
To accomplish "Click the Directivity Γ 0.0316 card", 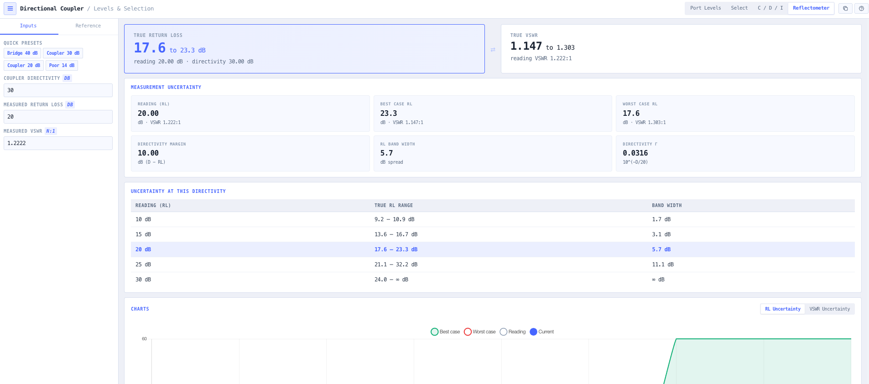I will (735, 153).
